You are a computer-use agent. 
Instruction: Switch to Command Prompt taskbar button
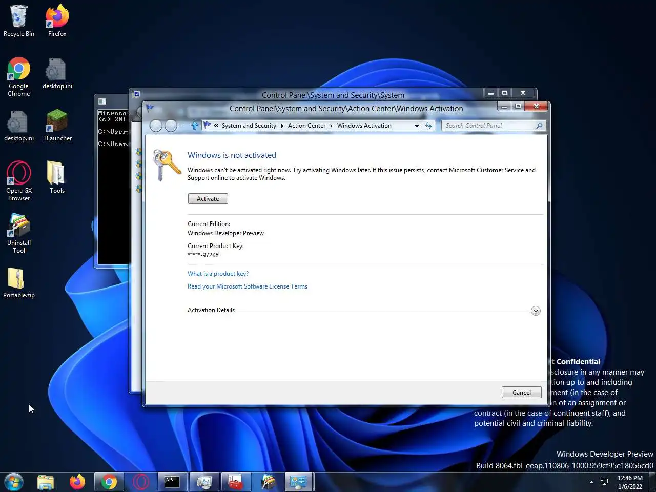click(172, 482)
